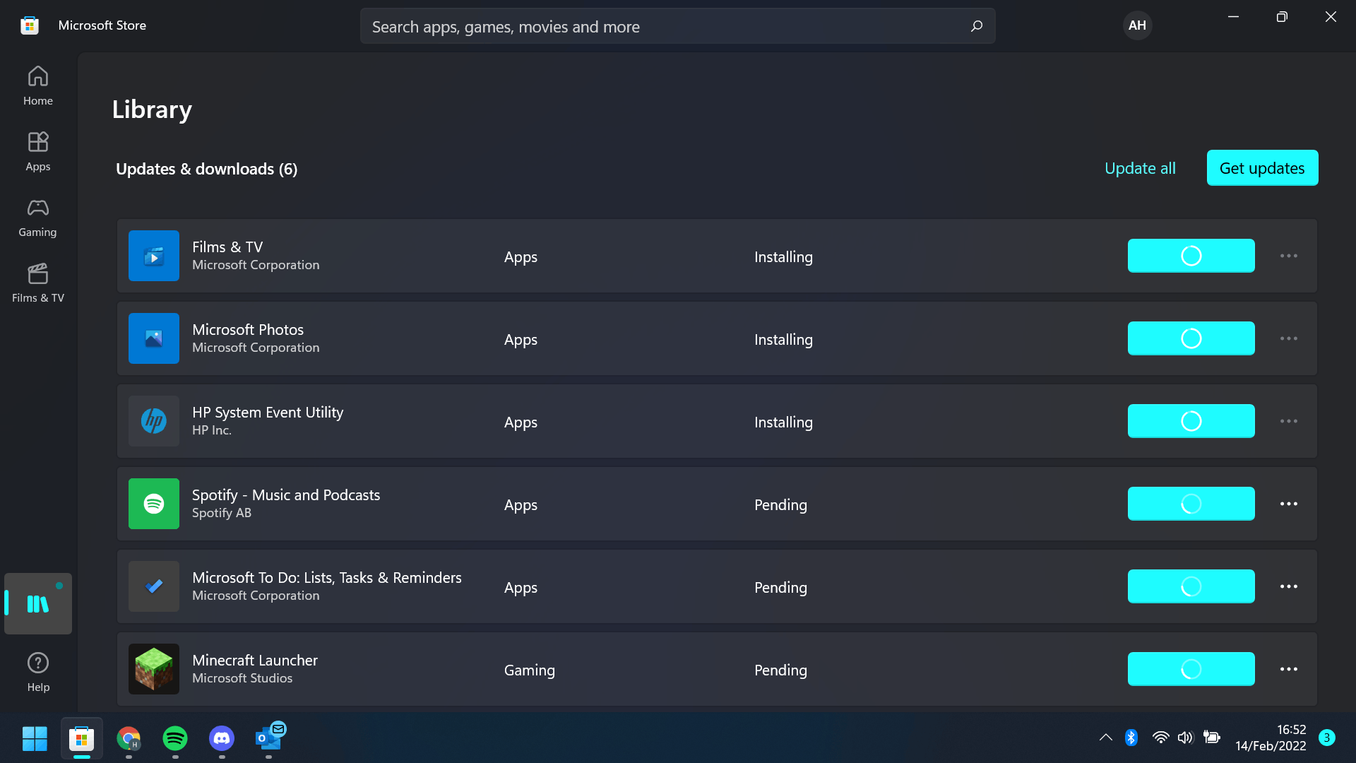This screenshot has width=1356, height=763.
Task: Click the Microsoft To Do pending button
Action: [x=1191, y=586]
